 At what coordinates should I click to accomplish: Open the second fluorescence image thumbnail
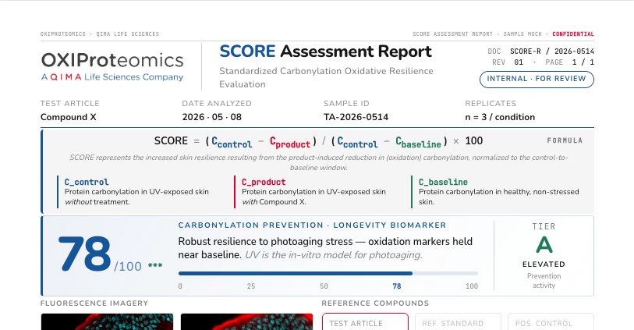point(246,321)
